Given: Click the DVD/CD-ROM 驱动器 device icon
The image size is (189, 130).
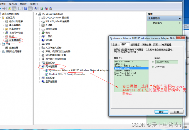Looking at the screenshot, I should pos(43,17).
